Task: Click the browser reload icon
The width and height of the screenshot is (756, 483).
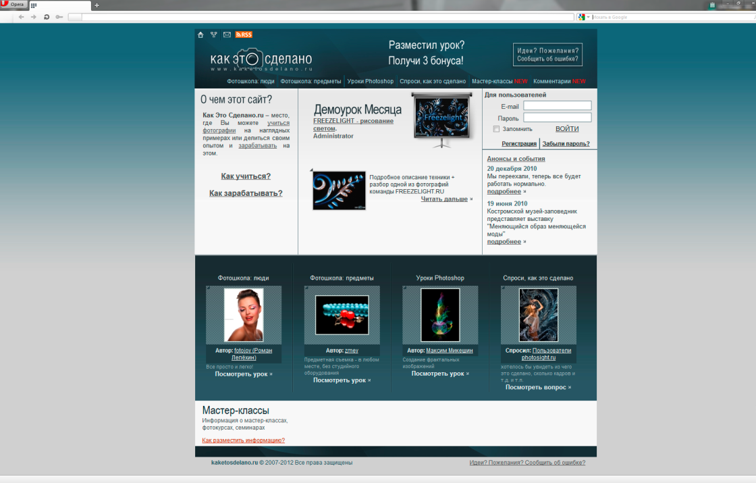Action: [x=47, y=17]
